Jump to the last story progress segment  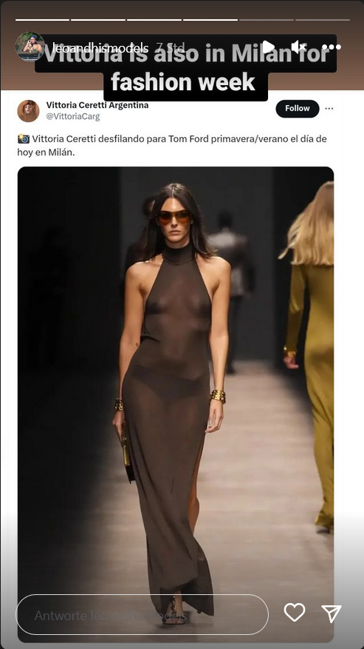322,19
